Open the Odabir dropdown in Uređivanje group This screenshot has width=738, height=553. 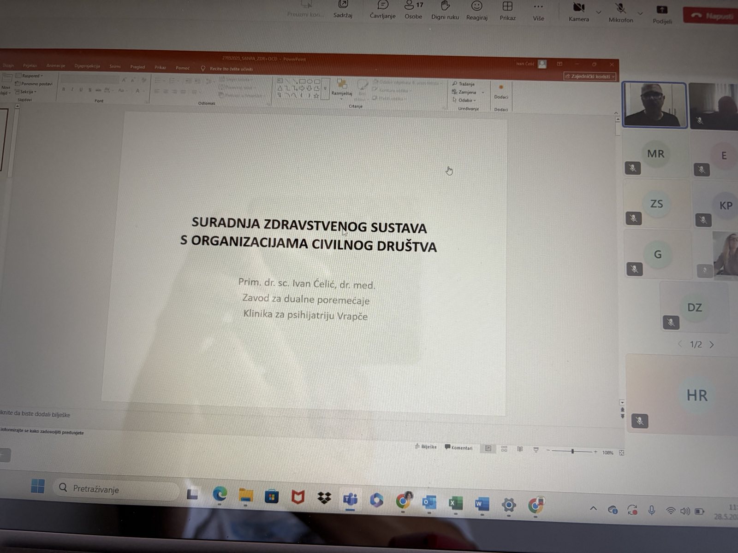tap(466, 100)
